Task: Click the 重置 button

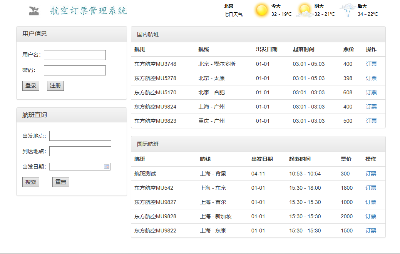Action: pos(61,182)
